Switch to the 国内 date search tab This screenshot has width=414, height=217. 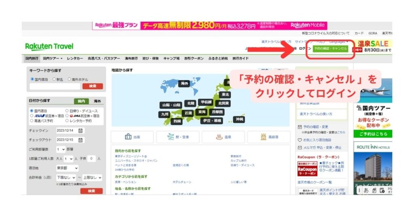click(x=81, y=101)
